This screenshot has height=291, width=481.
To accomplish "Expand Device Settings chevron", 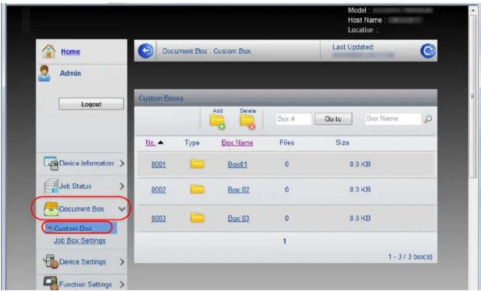I will 122,262.
